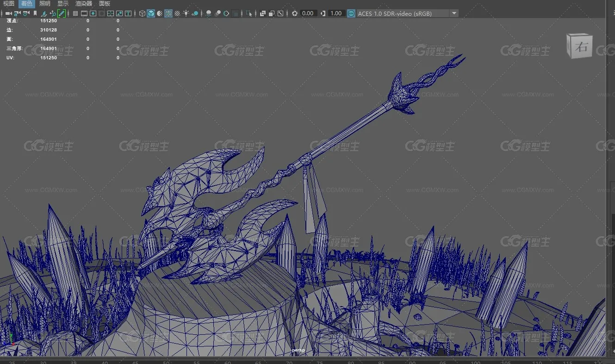Viewport: 615px width, 364px height.
Task: Toggle the X-Ray display icon
Action: 263,13
